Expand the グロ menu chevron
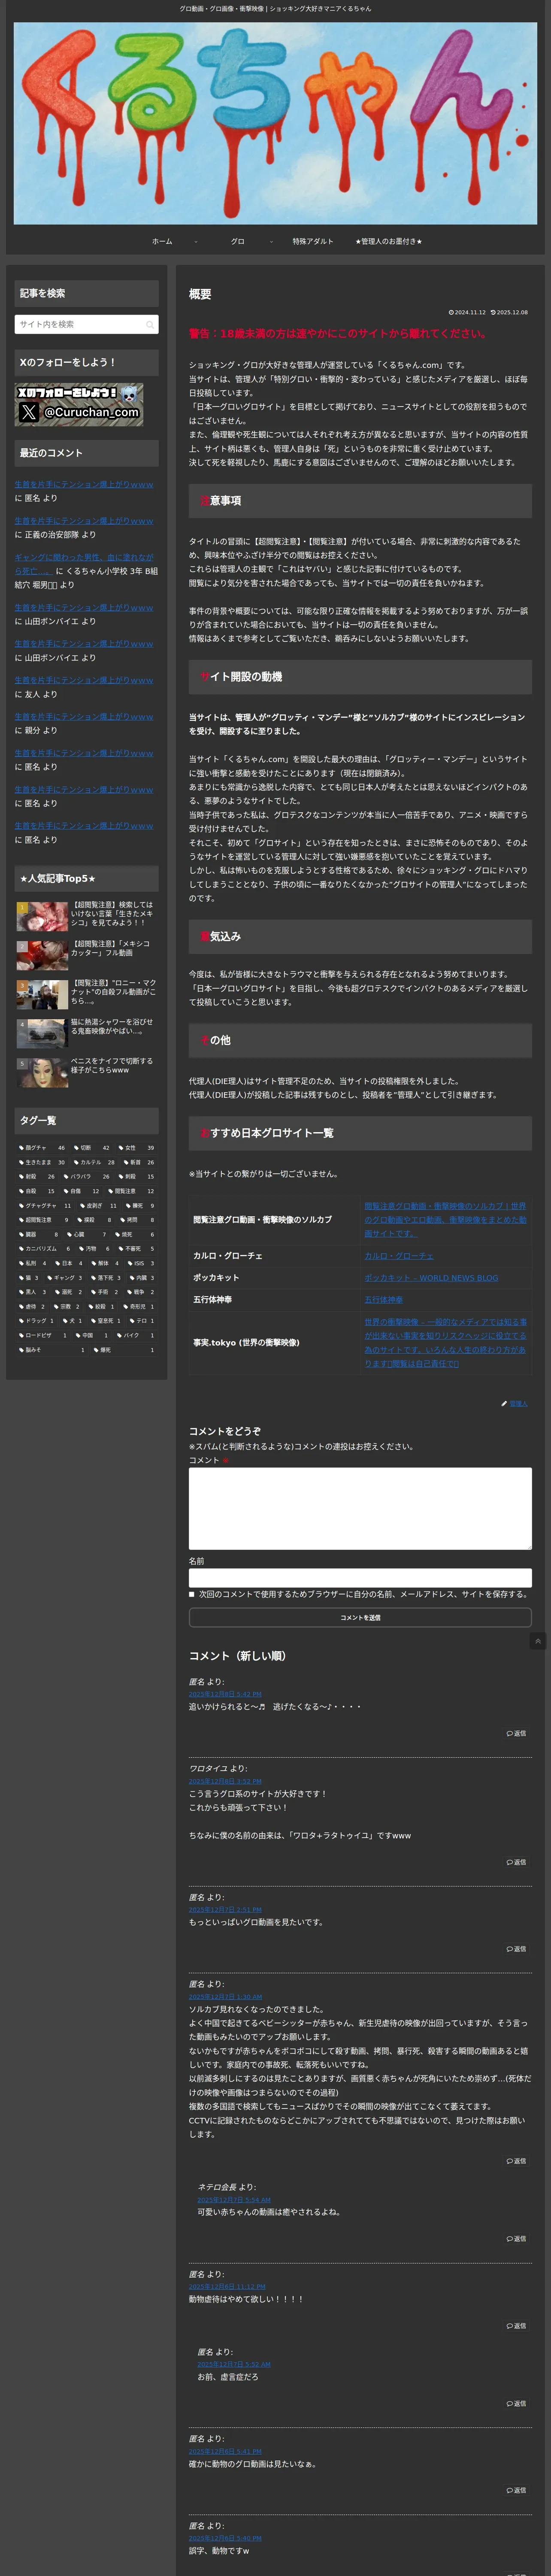This screenshot has width=551, height=2576. 271,242
